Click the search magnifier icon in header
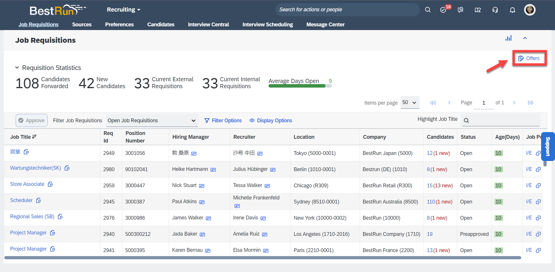The height and width of the screenshot is (272, 555). pos(428,10)
